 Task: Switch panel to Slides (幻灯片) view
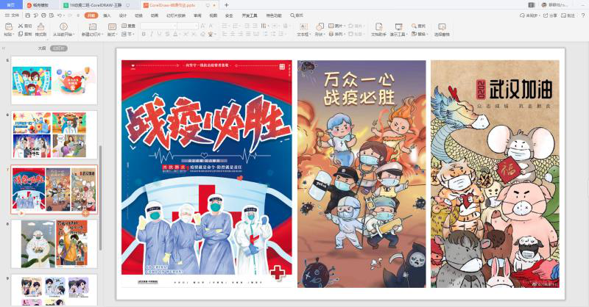click(59, 48)
